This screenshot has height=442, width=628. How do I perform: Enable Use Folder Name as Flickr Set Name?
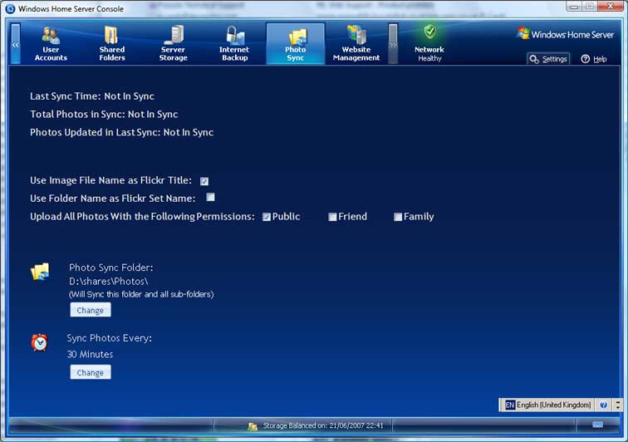coord(210,197)
